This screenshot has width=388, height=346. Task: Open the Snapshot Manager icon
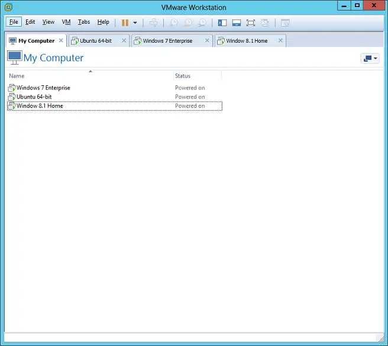pyautogui.click(x=202, y=23)
